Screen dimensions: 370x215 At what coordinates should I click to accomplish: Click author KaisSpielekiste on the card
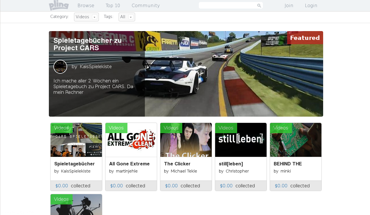76,171
